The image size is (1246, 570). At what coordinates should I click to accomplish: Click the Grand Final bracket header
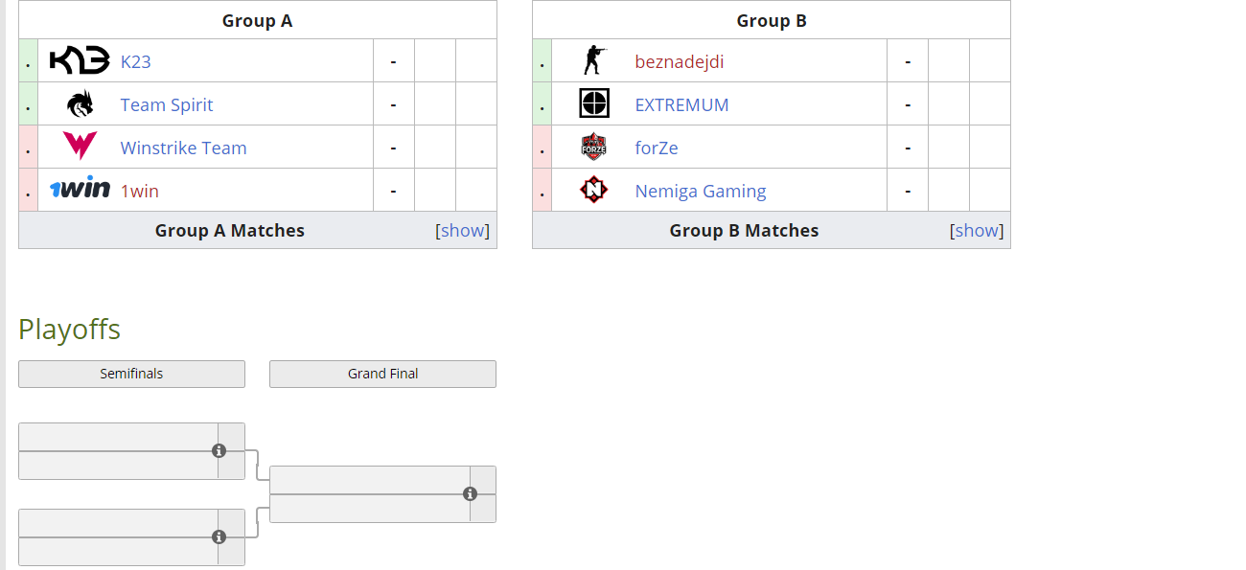(x=382, y=374)
